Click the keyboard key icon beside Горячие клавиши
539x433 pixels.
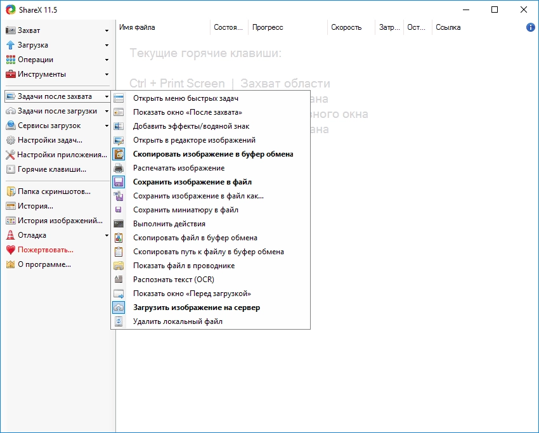[x=11, y=169]
